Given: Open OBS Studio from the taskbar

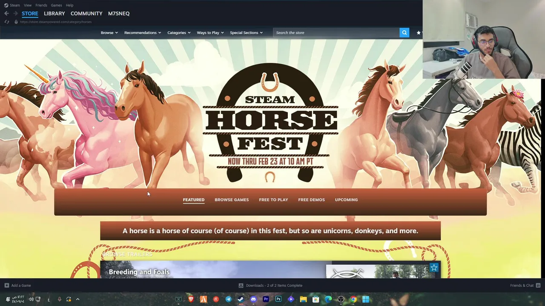Looking at the screenshot, I should coord(341,299).
